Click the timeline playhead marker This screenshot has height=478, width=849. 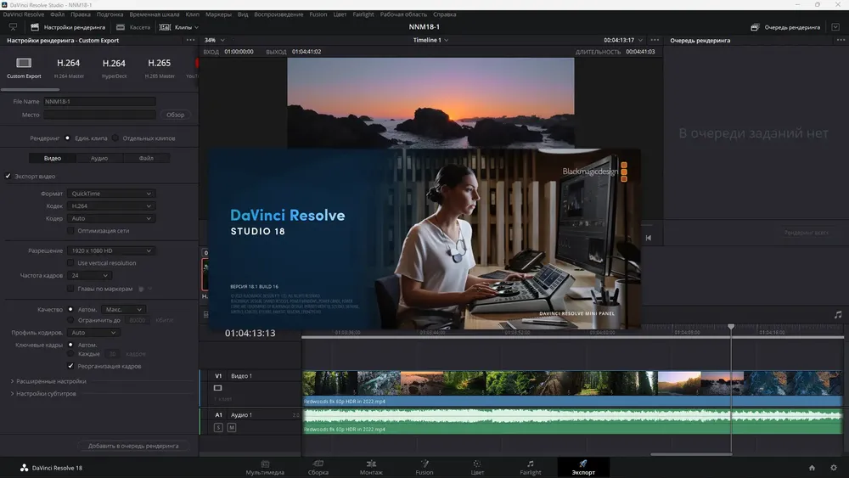731,327
